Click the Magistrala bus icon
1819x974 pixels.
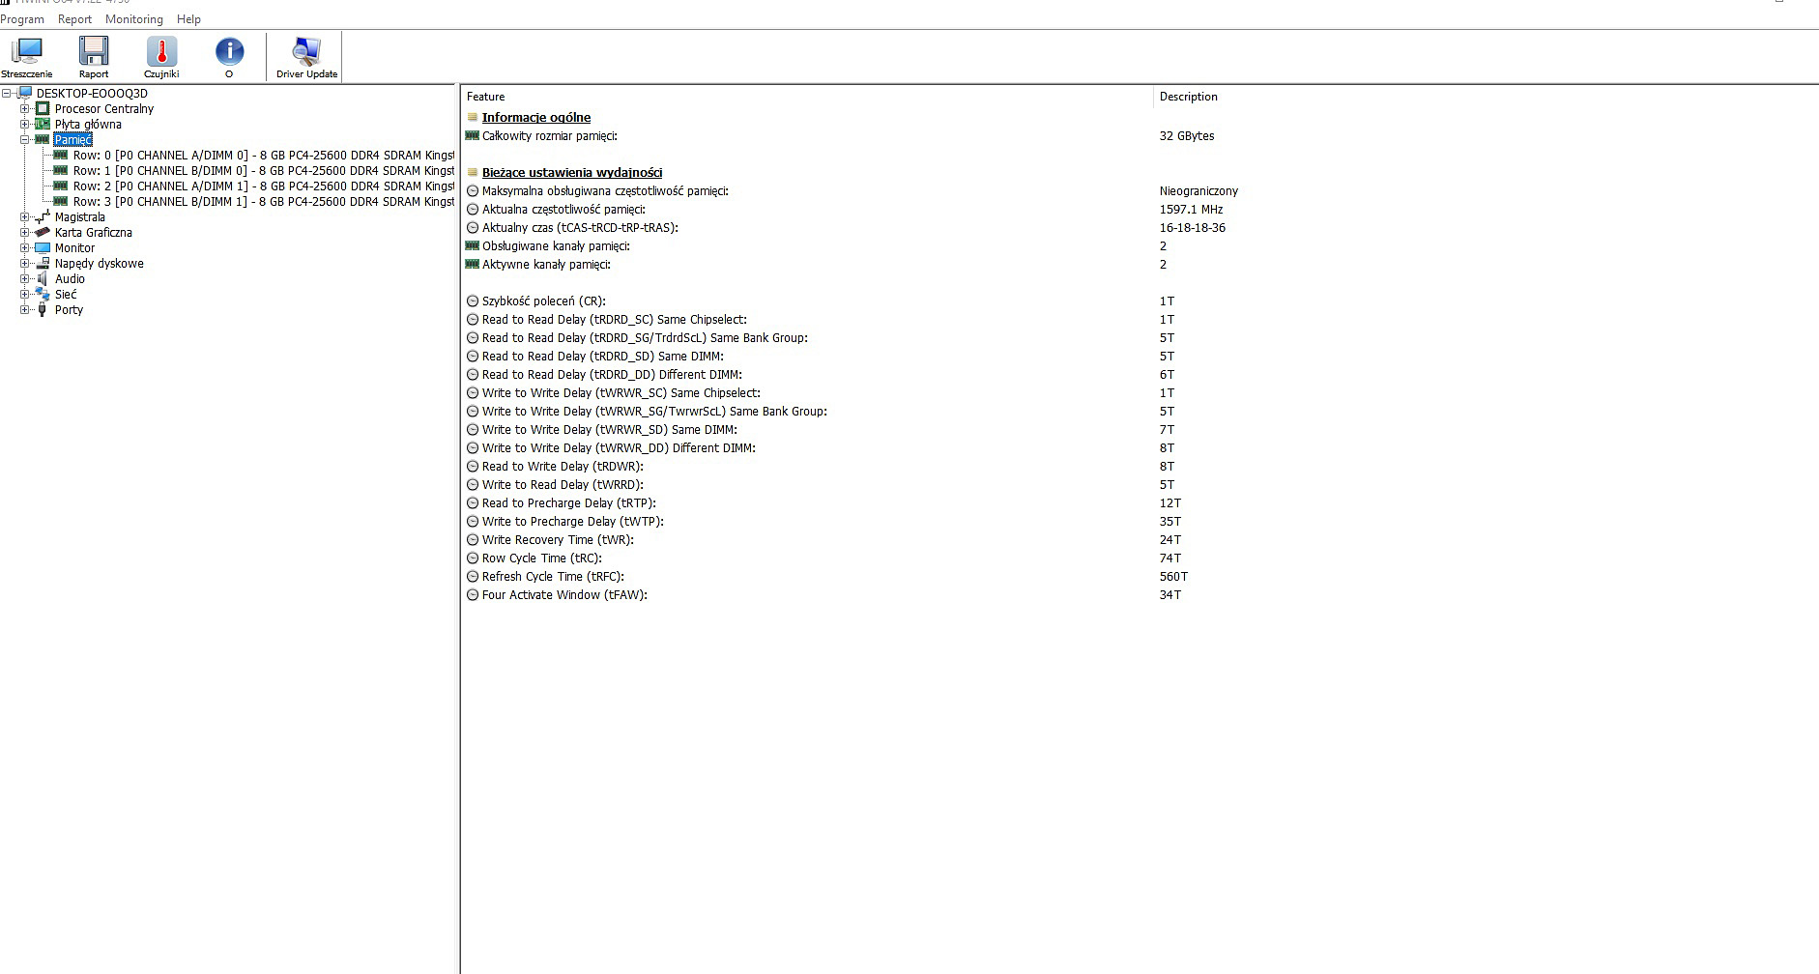pos(43,217)
